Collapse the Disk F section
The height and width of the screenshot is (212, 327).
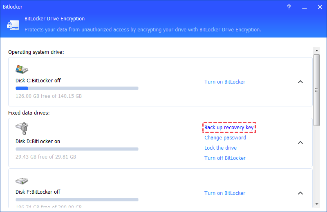[300, 193]
